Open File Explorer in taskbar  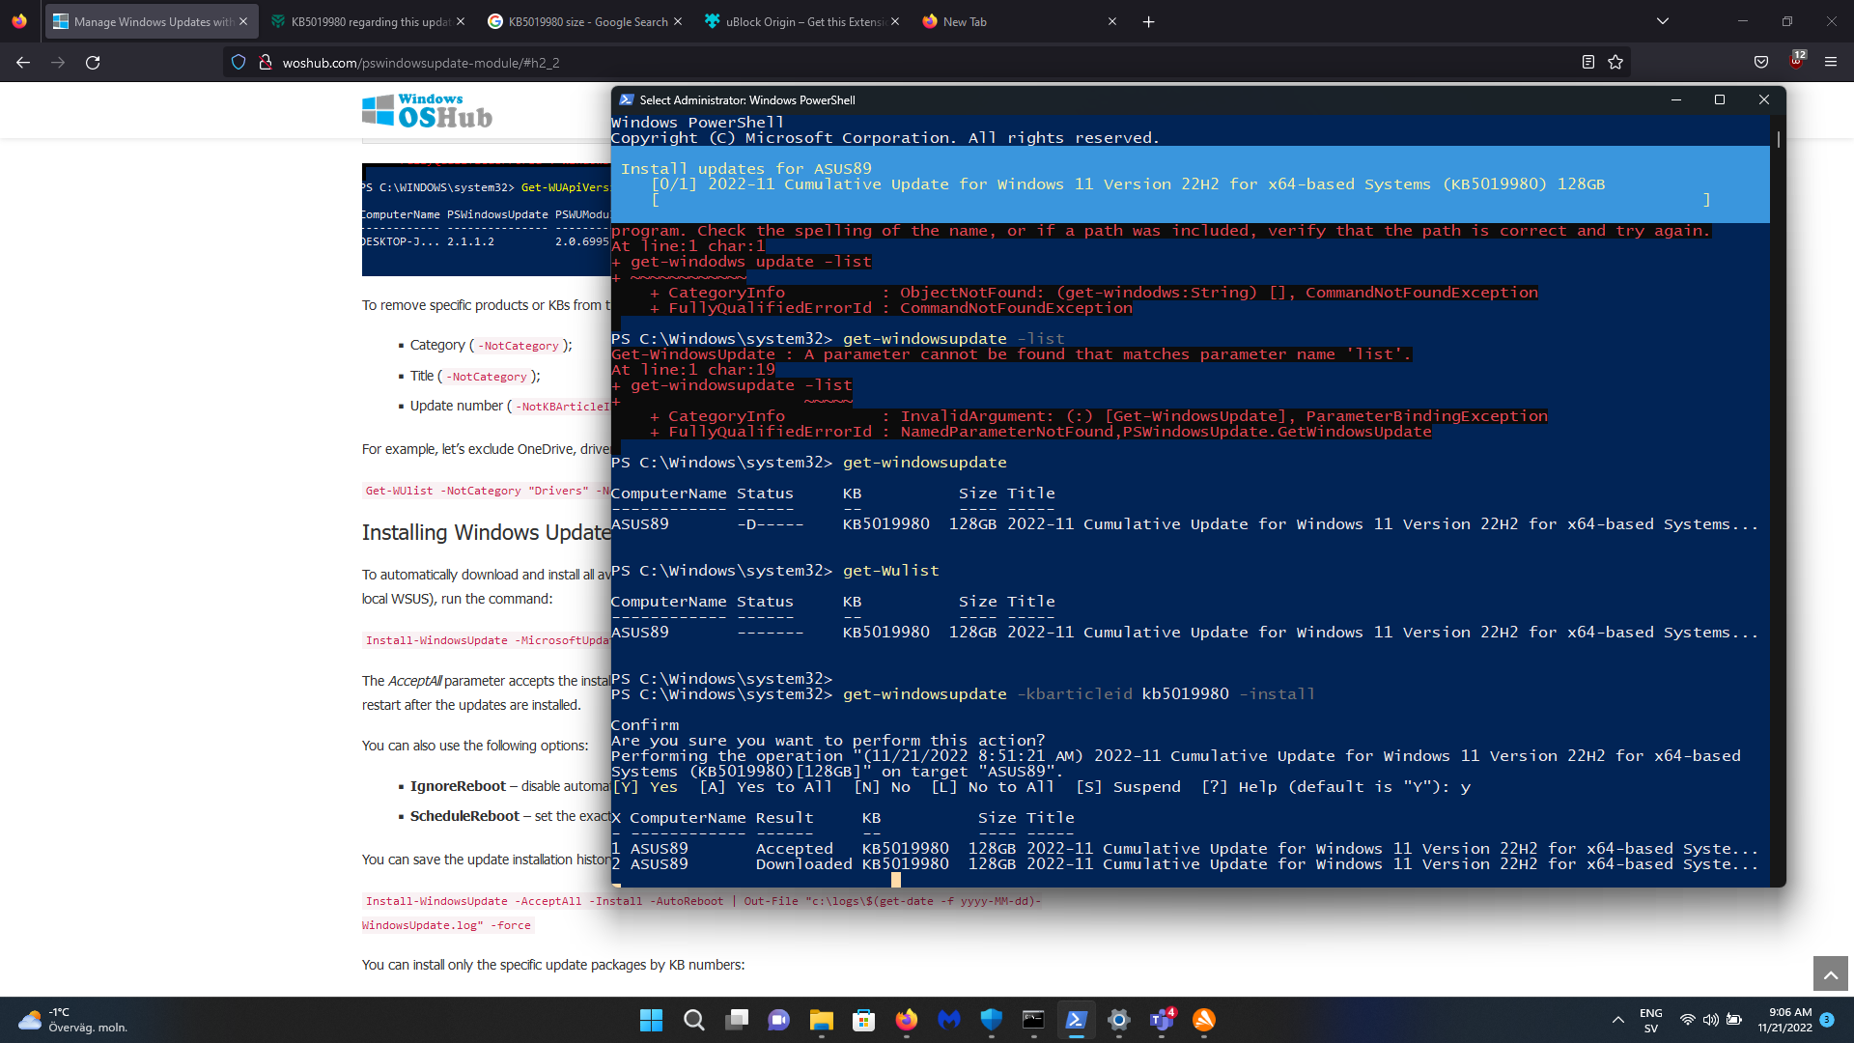tap(821, 1020)
